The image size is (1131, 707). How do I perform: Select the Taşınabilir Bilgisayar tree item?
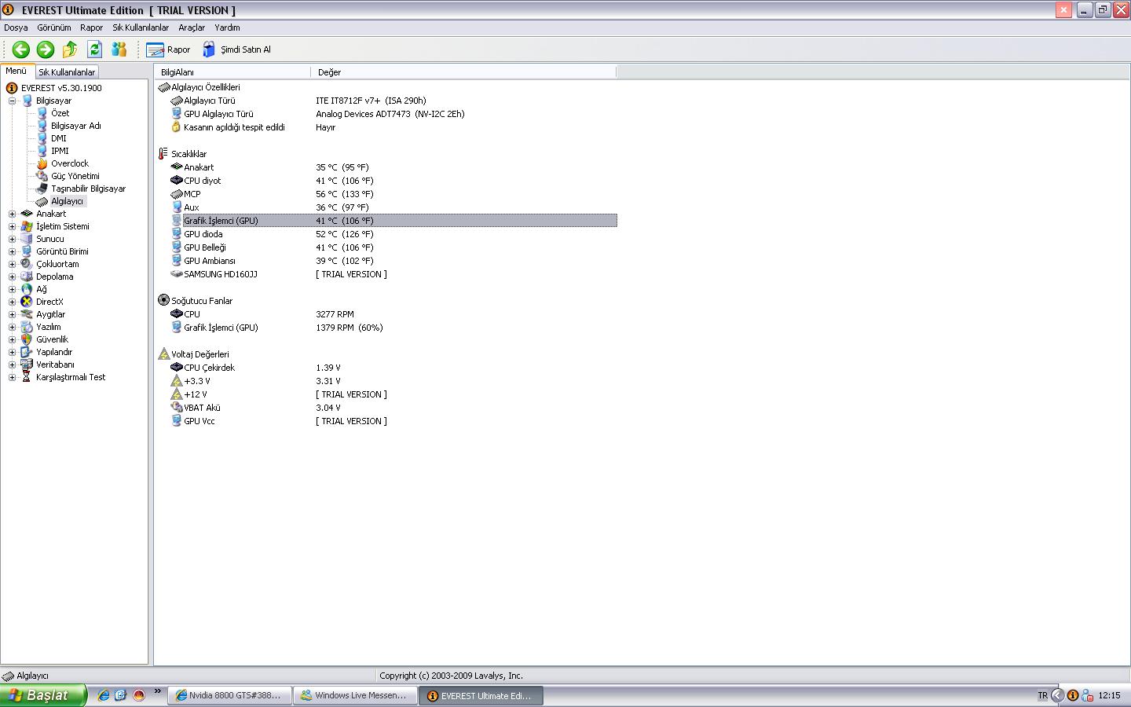tap(88, 189)
